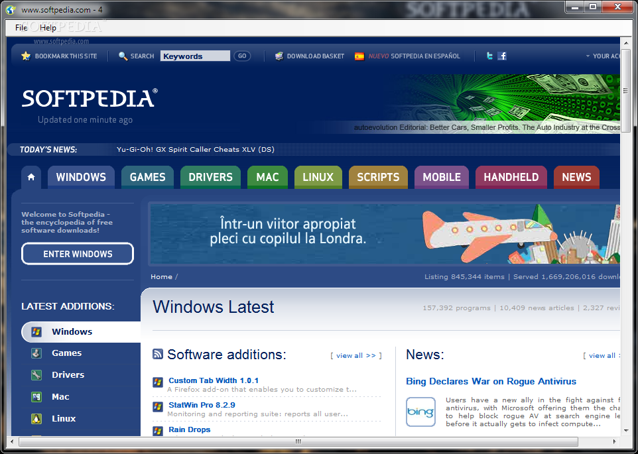Open the File menu
The image size is (638, 454).
[x=21, y=28]
